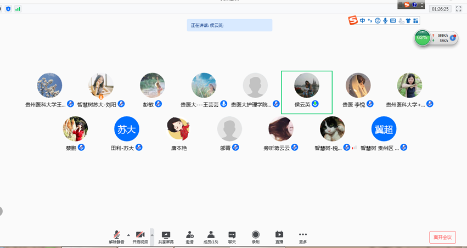Viewport: 467px width, 248px height.
Task: Open the 聊天 chat panel
Action: tap(232, 237)
